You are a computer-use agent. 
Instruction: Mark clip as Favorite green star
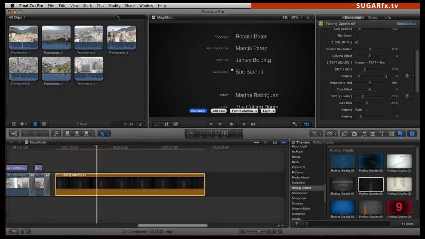click(x=26, y=134)
